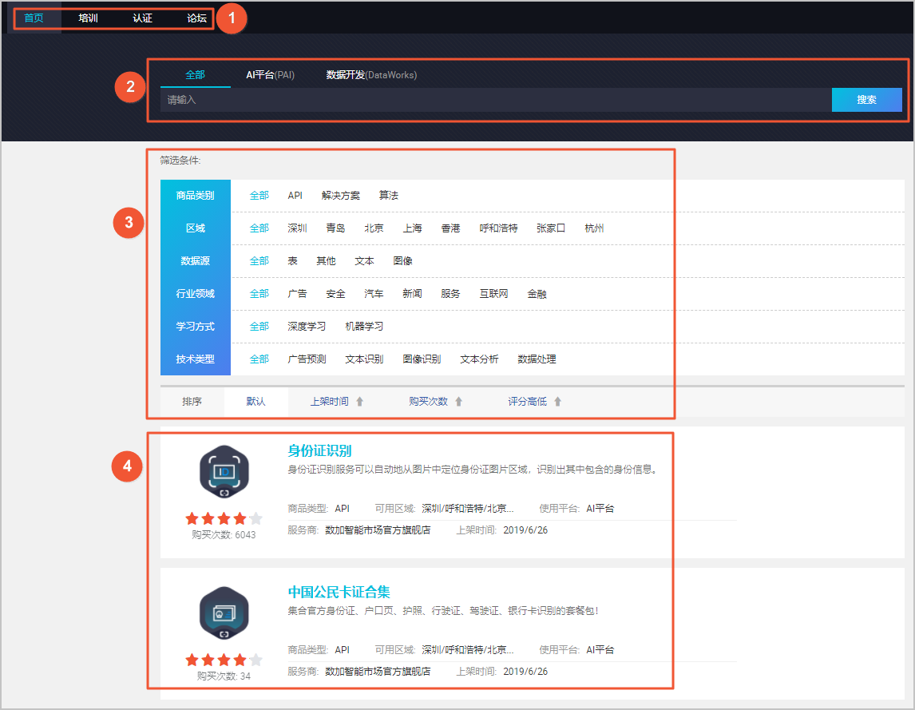915x710 pixels.
Task: Open the 认证 nav item
Action: coord(142,18)
